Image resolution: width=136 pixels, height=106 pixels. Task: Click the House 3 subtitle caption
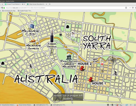point(68,97)
